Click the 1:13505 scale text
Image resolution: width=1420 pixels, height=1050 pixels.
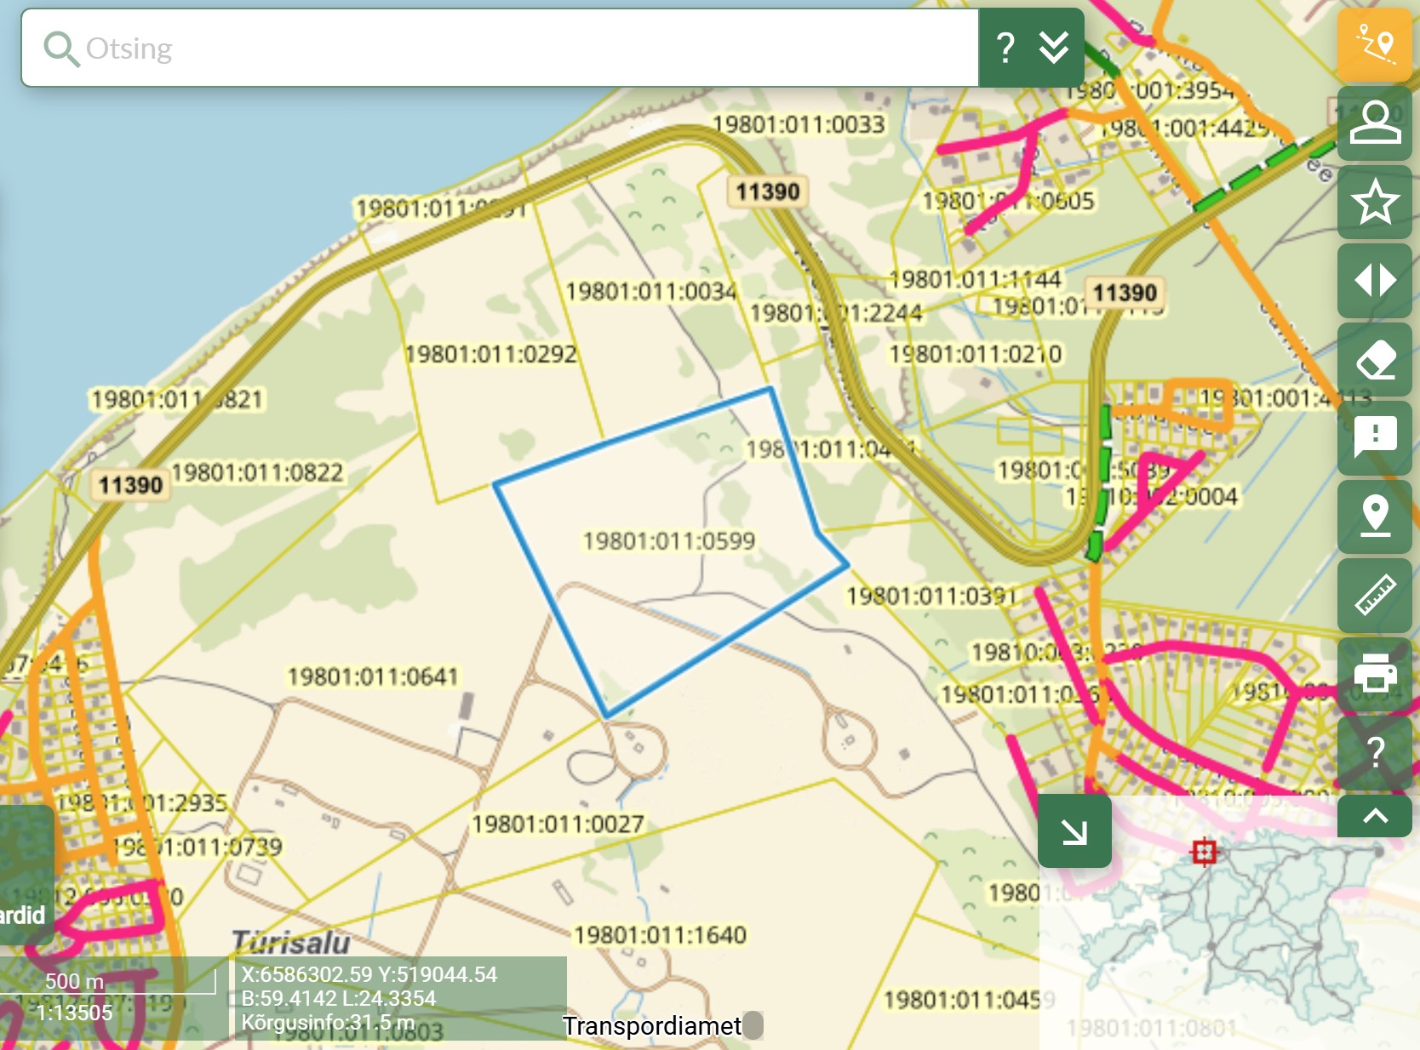pyautogui.click(x=74, y=1013)
